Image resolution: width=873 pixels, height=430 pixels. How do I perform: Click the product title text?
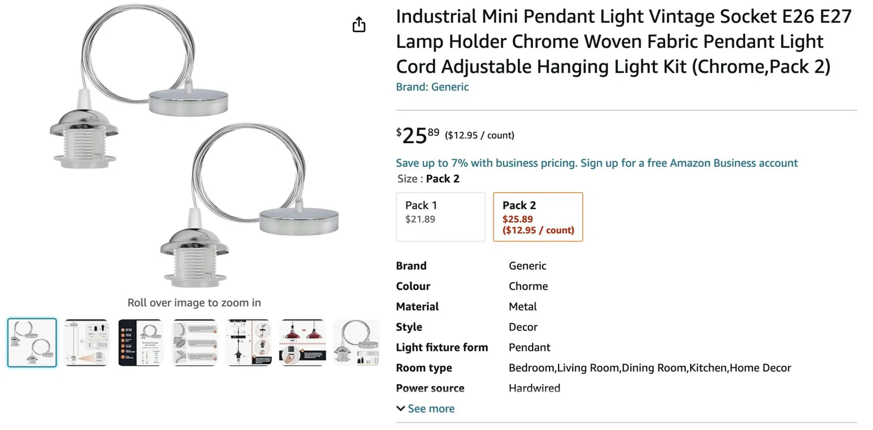623,42
